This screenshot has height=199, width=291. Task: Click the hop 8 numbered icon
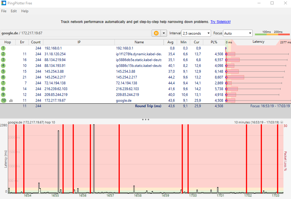tap(3, 89)
